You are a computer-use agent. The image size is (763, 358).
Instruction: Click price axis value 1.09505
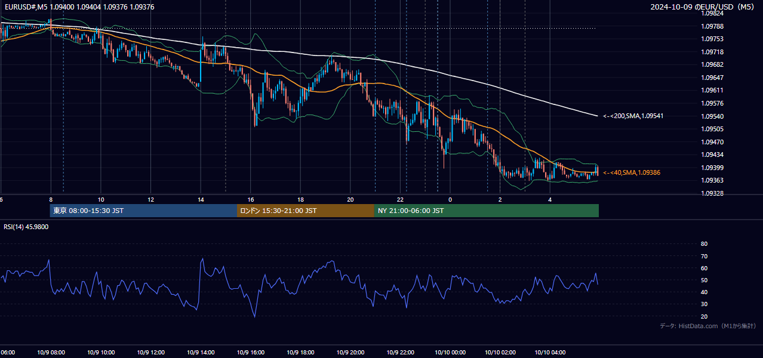click(x=712, y=129)
